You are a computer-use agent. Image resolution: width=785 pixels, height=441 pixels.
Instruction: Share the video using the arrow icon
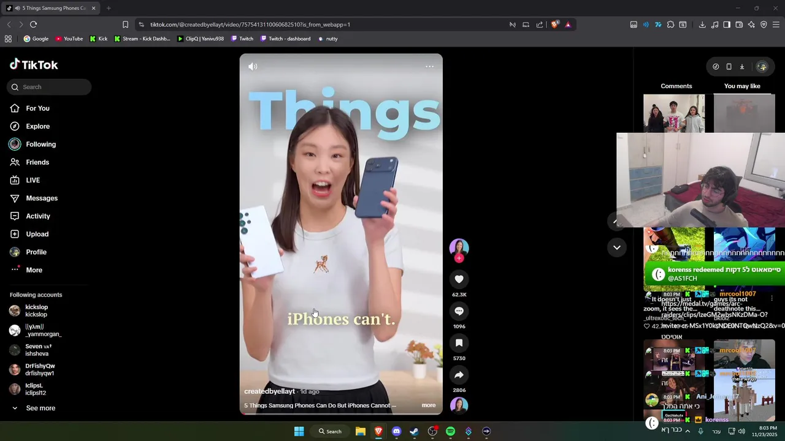tap(459, 374)
